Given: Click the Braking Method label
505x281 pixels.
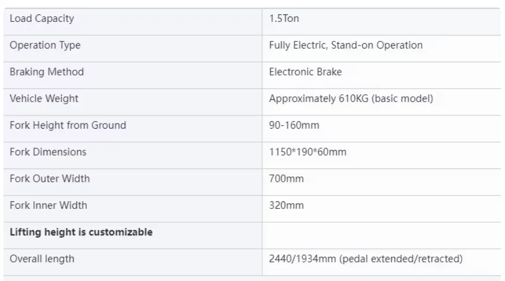Looking at the screenshot, I should pyautogui.click(x=47, y=72).
